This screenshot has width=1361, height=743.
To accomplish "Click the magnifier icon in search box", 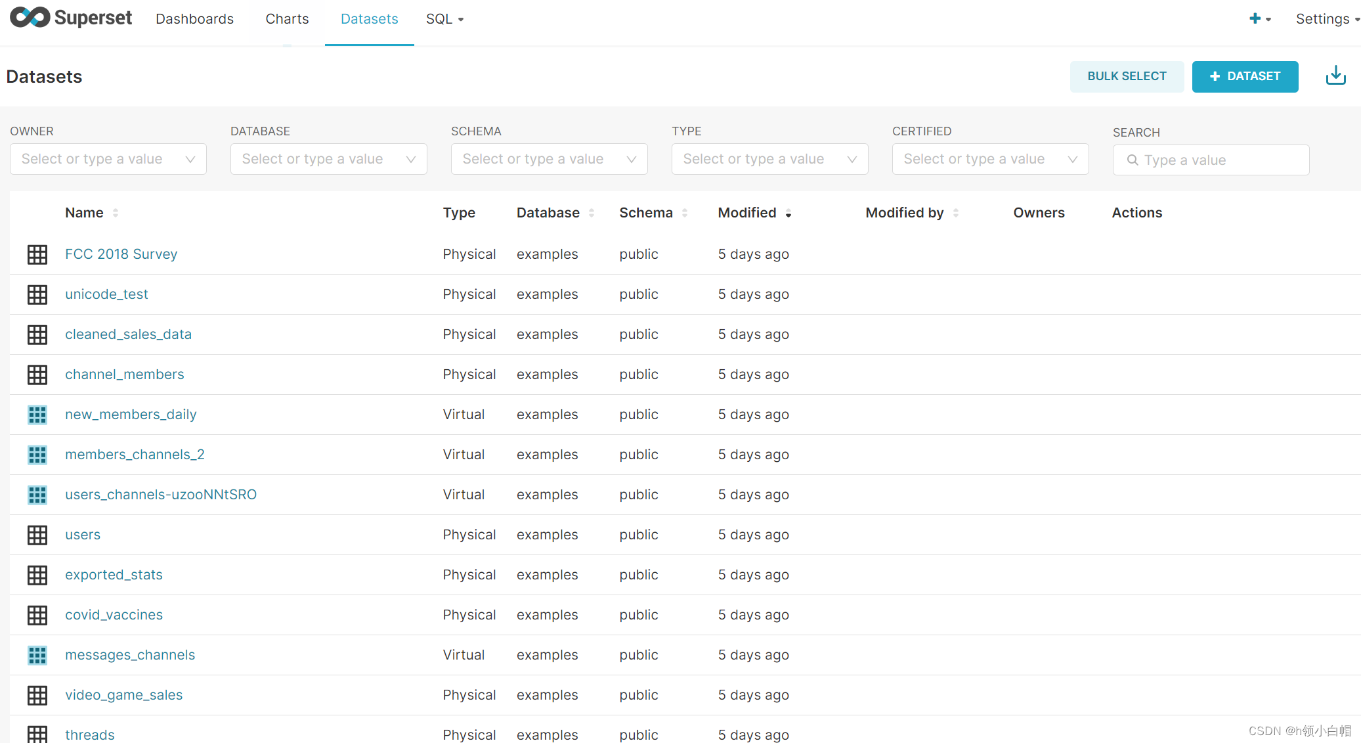I will 1133,160.
